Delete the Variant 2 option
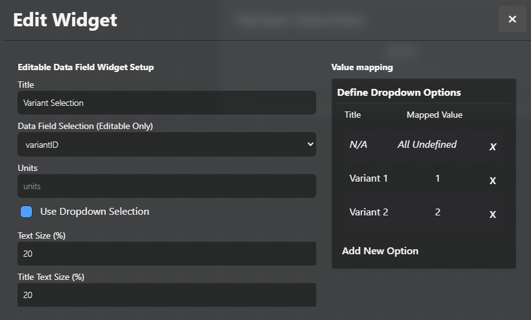531x320 pixels. (x=493, y=214)
